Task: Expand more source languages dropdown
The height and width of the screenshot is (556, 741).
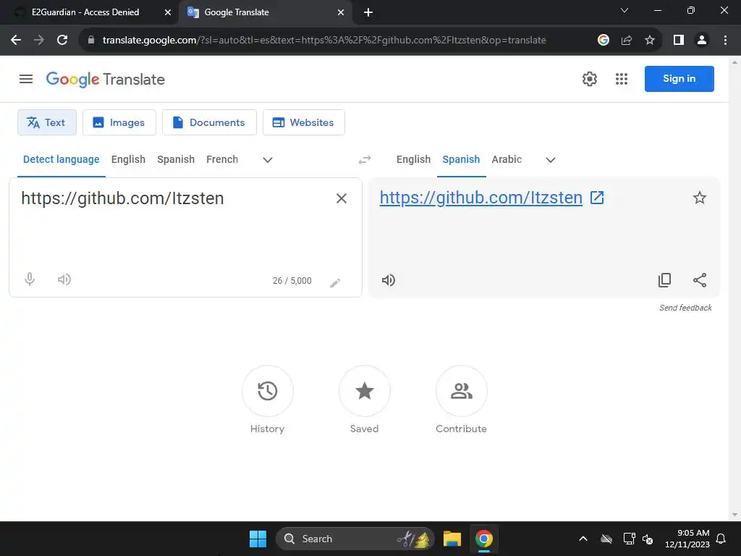Action: tap(268, 160)
